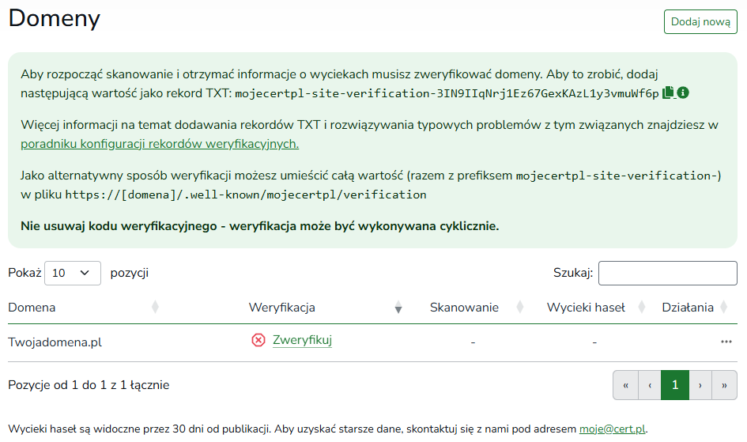Sort by Działania column arrows

coord(725,308)
